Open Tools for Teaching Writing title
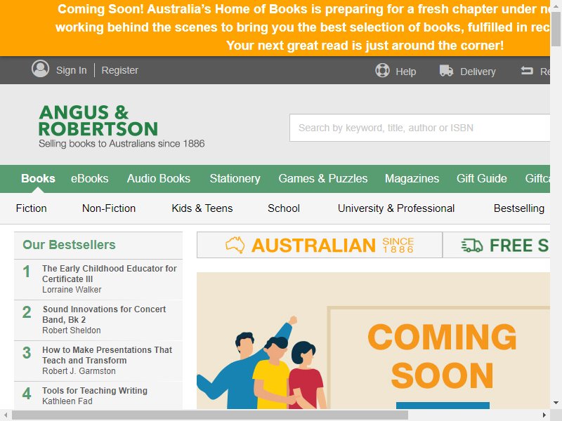This screenshot has width=562, height=421. pos(95,391)
